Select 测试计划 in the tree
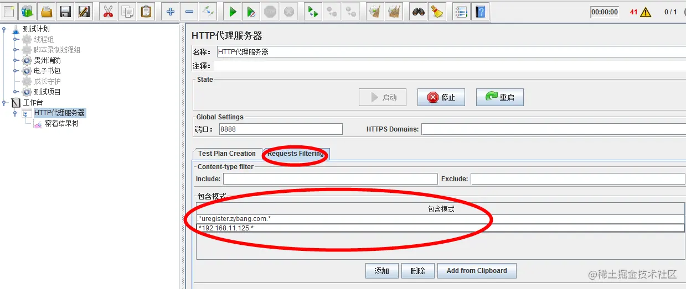 [x=37, y=29]
